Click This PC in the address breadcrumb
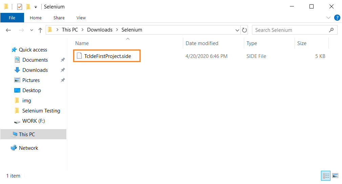Image resolution: width=342 pixels, height=184 pixels. pos(70,30)
